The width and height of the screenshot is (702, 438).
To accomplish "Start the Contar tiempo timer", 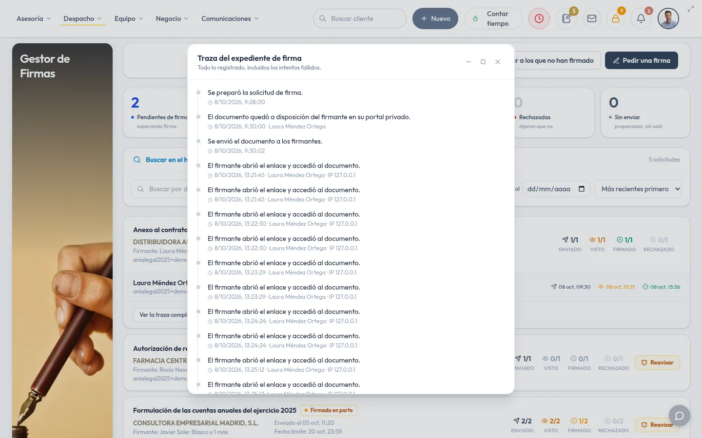I will coord(493,18).
